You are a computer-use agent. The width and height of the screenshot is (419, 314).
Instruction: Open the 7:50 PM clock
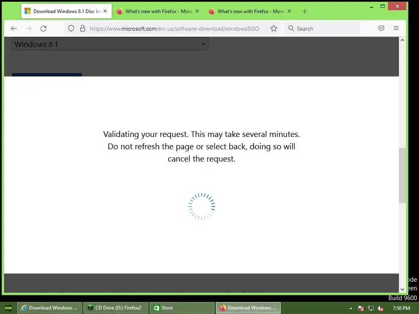click(x=401, y=308)
